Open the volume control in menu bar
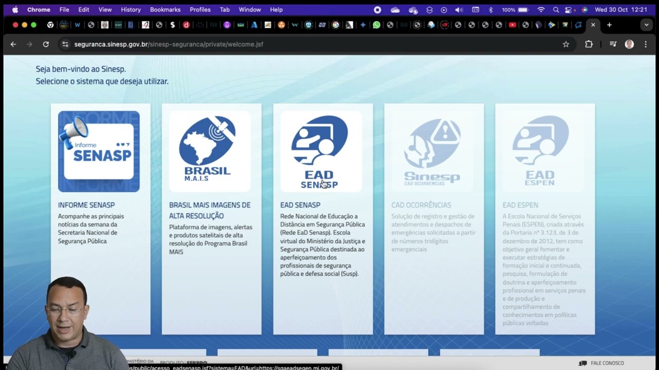The width and height of the screenshot is (659, 370). coord(459,10)
